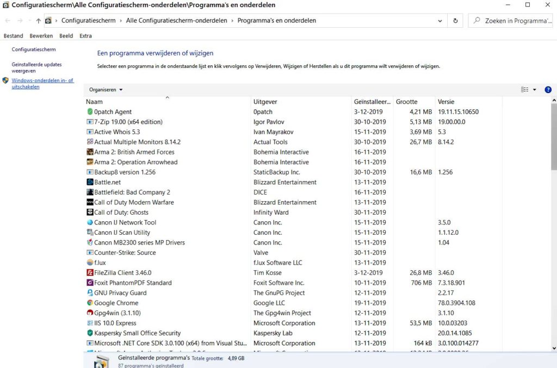Click the Google Chrome icon
This screenshot has height=368, width=557.
[x=90, y=303]
